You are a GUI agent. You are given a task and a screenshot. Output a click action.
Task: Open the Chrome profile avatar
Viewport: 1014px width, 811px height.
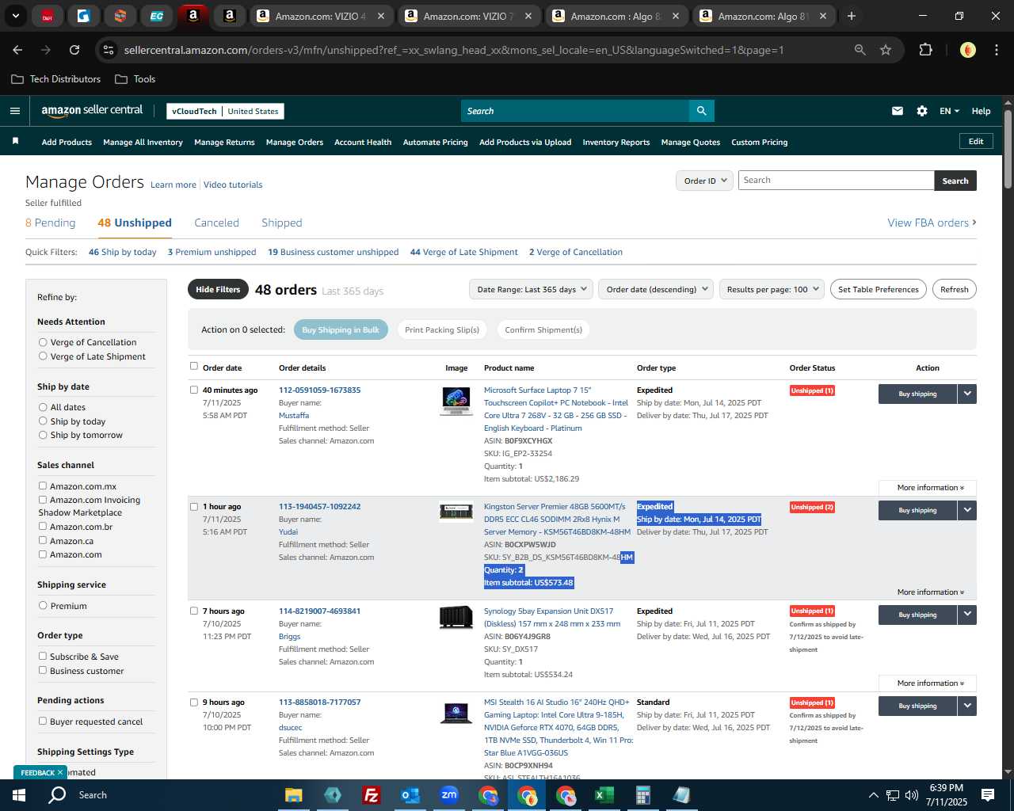click(967, 50)
